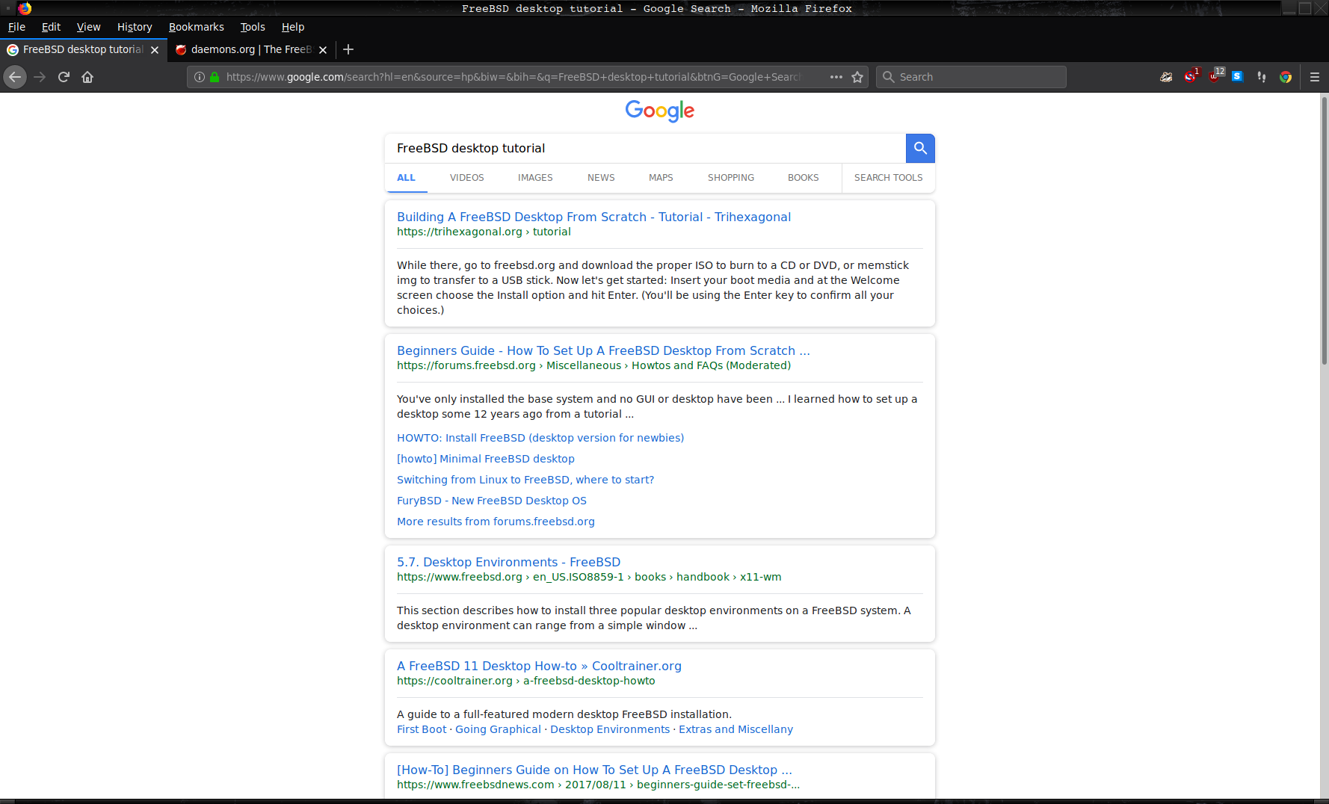Open the Bookmarks menu
The image size is (1329, 804).
(196, 27)
